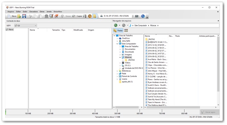Select file Ave Maria - Bach Gou...
Image resolution: width=227 pixels, height=125 pixels.
pyautogui.click(x=157, y=59)
